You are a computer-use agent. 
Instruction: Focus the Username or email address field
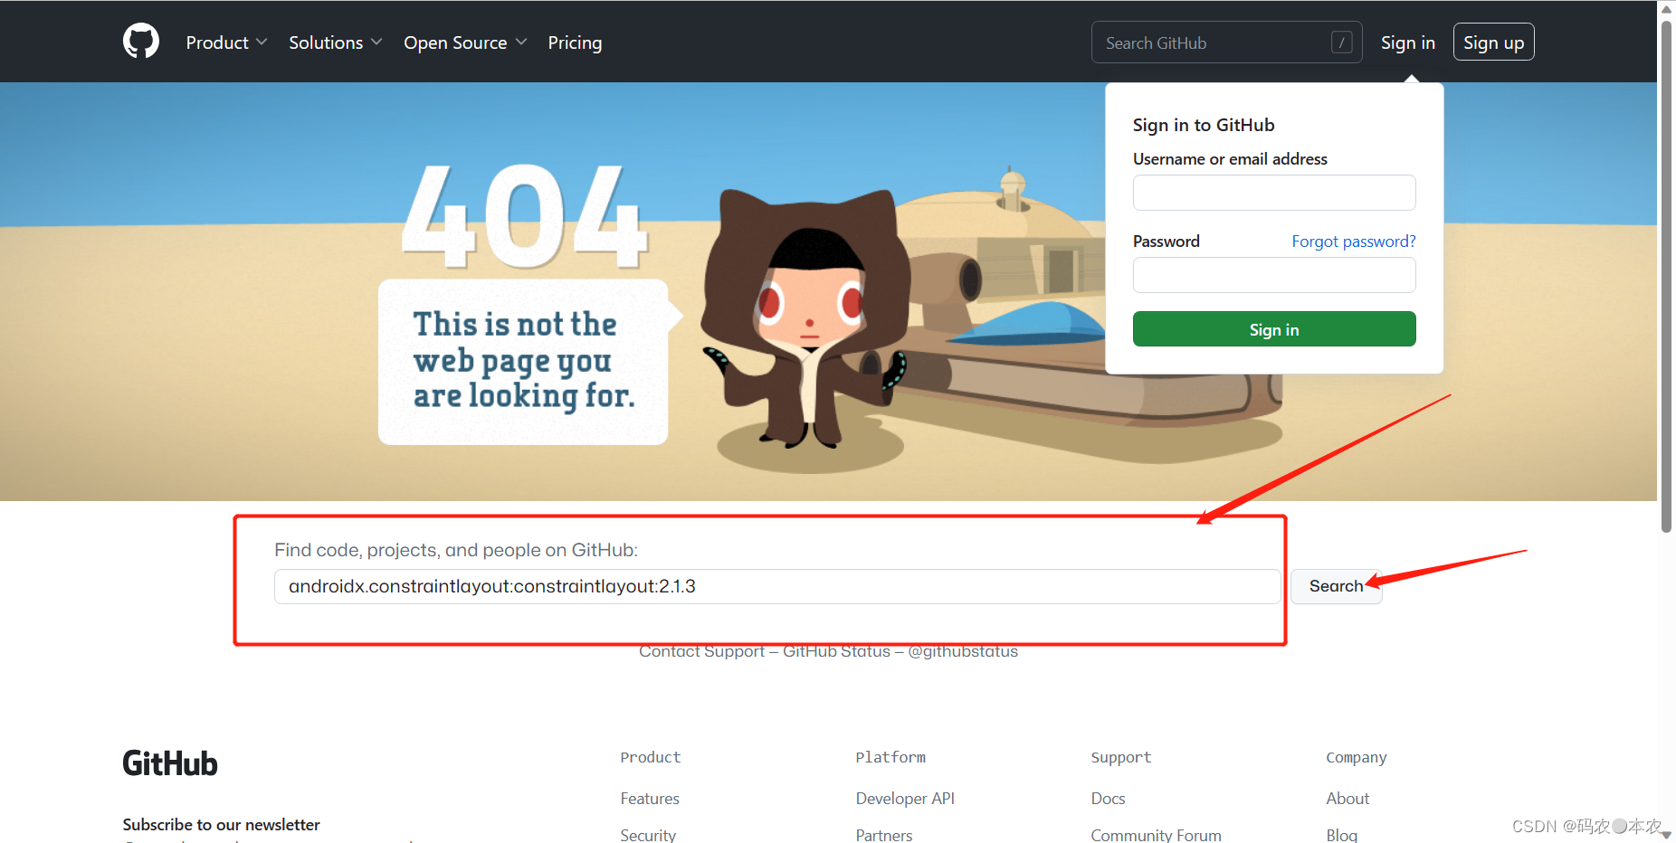pos(1273,192)
